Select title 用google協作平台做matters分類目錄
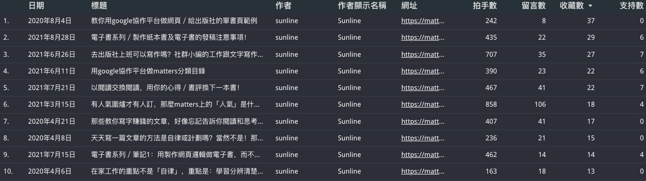 pyautogui.click(x=148, y=71)
